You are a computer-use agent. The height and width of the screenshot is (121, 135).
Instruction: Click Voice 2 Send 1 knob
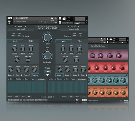click(x=60, y=70)
